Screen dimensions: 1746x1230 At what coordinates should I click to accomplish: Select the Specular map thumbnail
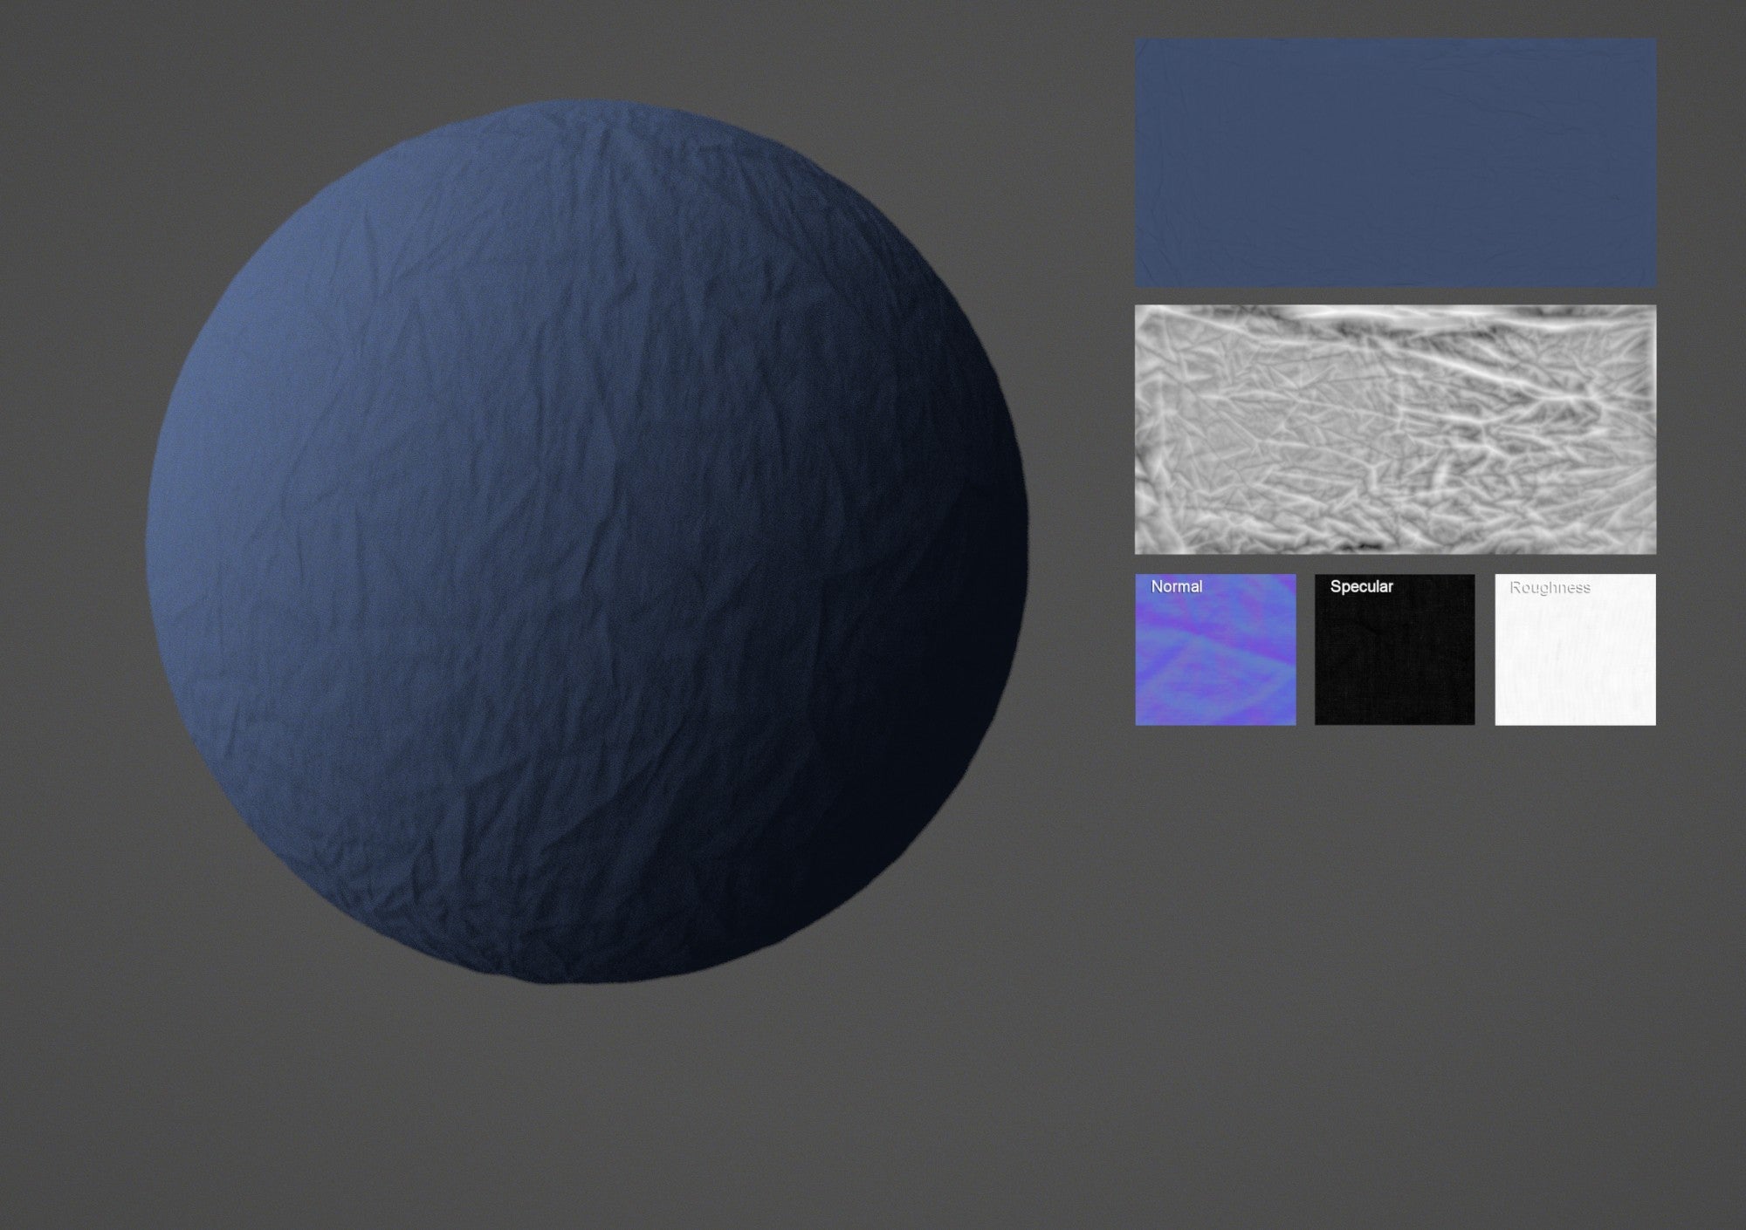[x=1394, y=649]
